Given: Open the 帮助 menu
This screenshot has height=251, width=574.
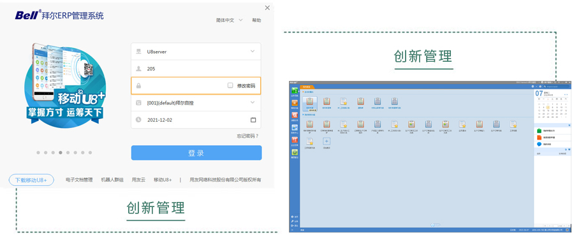Looking at the screenshot, I should (x=256, y=20).
